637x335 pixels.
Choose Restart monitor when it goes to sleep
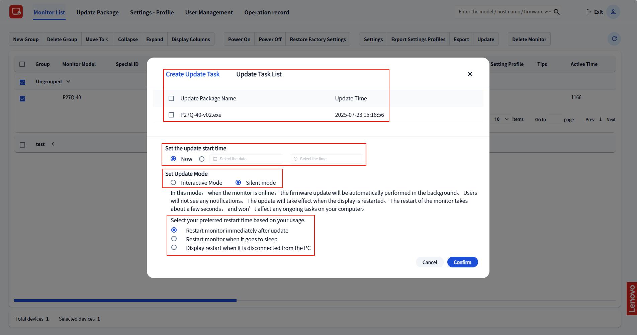(x=174, y=239)
